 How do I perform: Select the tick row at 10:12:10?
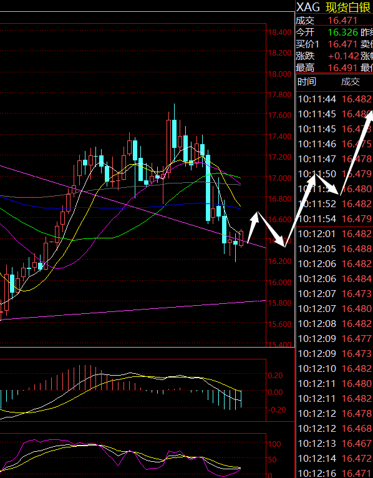click(x=334, y=368)
